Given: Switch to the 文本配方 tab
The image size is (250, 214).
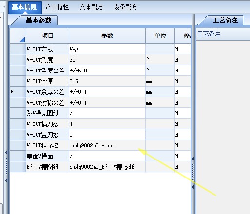Looking at the screenshot, I should point(91,7).
